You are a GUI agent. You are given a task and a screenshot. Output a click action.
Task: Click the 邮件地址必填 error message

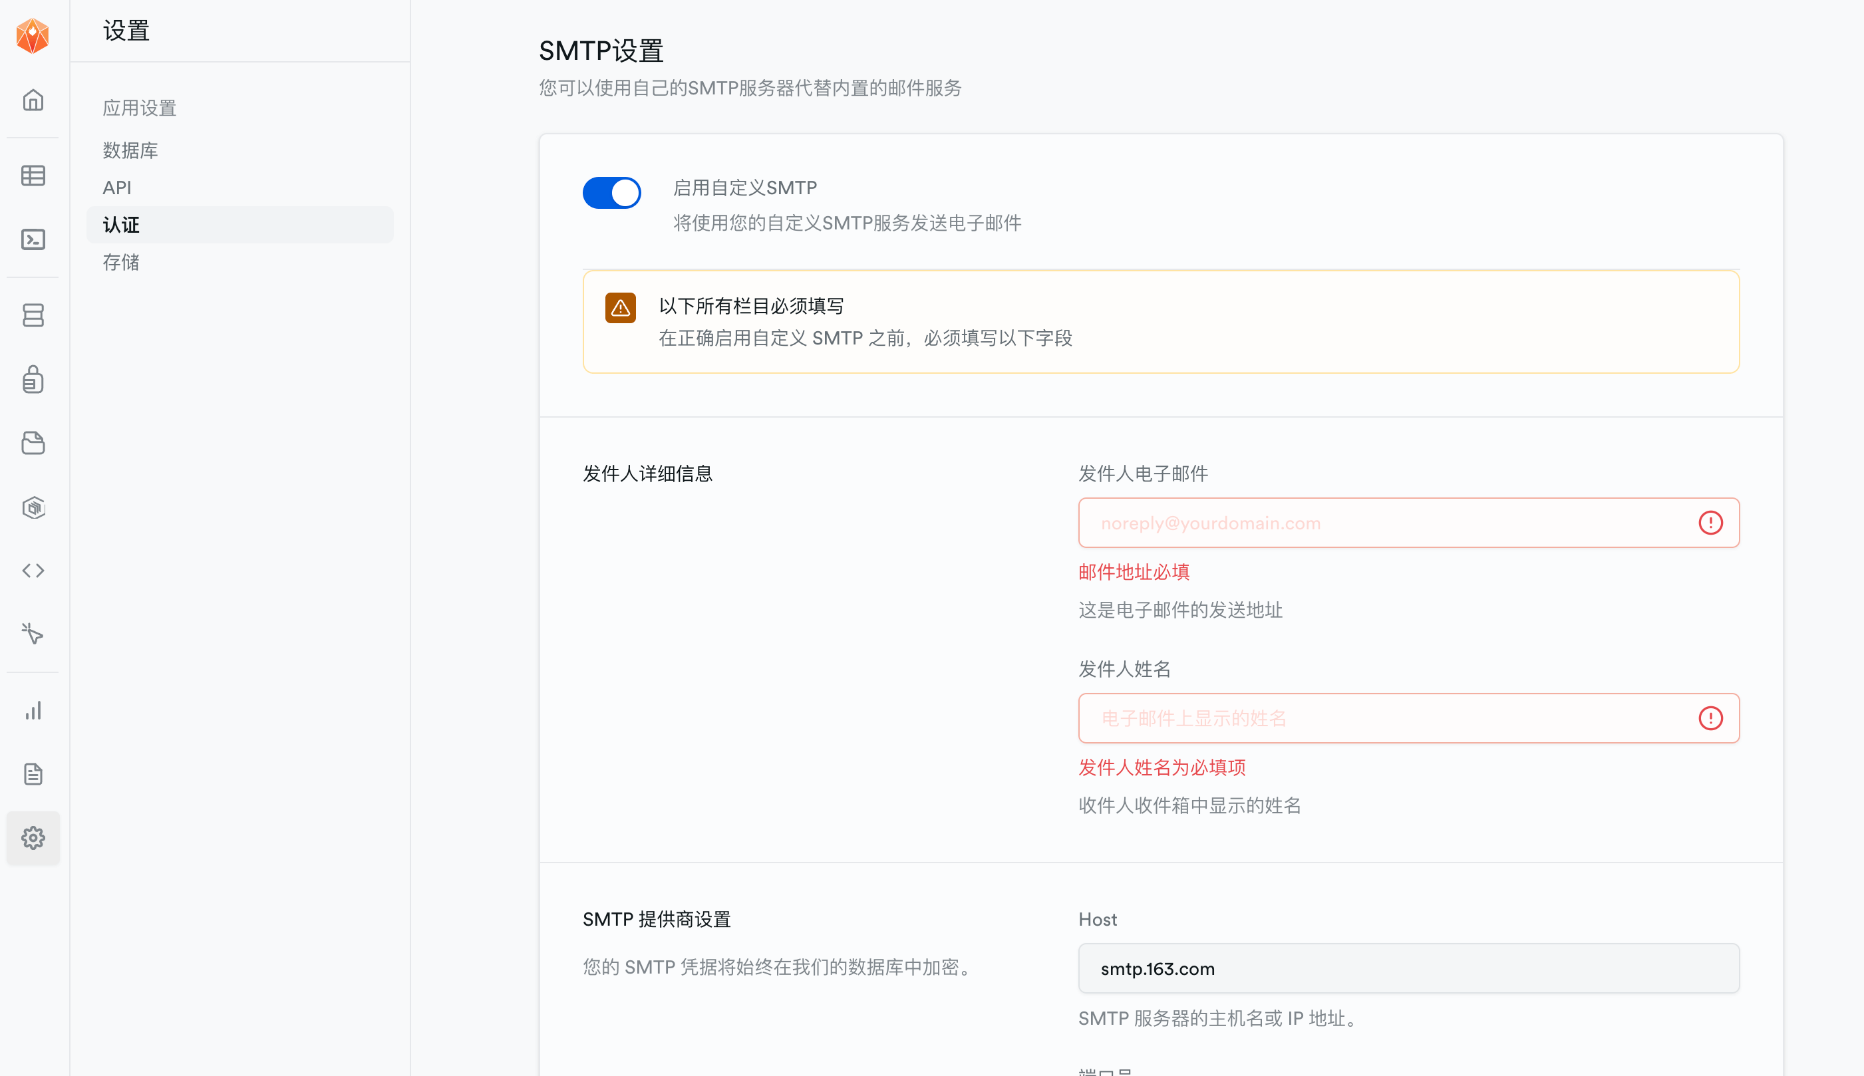tap(1134, 572)
